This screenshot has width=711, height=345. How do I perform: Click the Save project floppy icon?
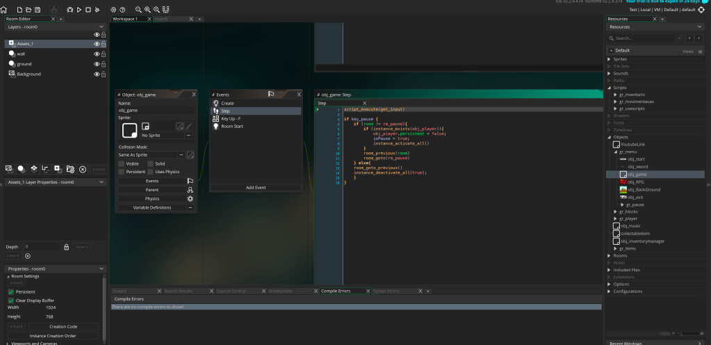click(38, 10)
